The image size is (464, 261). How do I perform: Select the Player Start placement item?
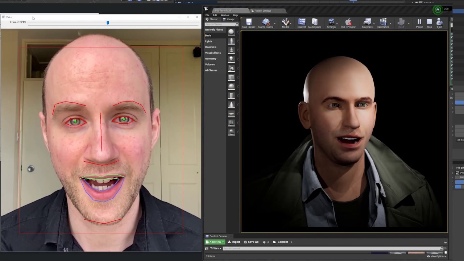pos(231,68)
